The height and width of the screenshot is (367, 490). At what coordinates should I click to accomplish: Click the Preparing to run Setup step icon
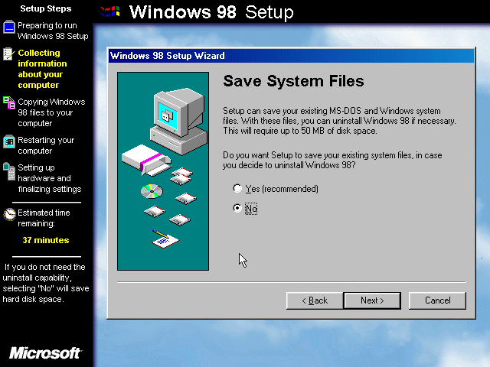[x=9, y=28]
